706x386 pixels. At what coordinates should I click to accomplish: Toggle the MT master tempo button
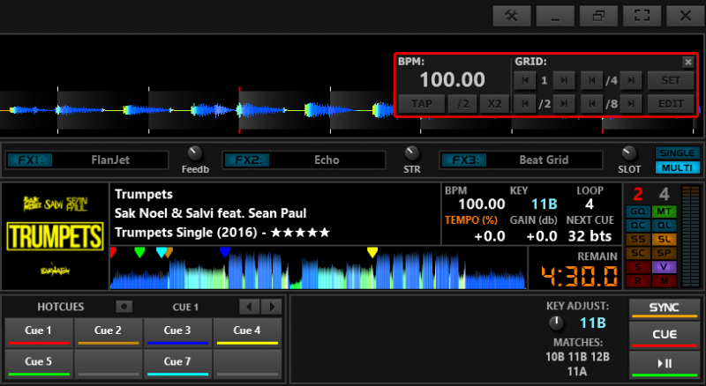[x=665, y=212]
